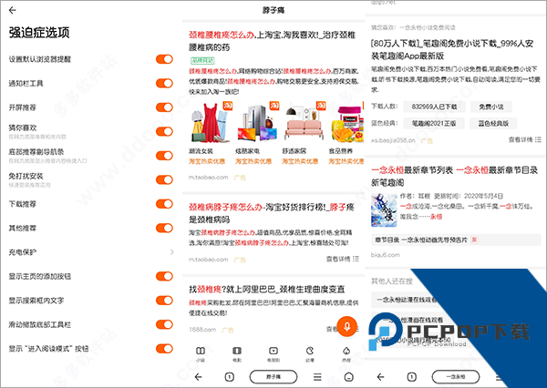Turn off 开屏推荐 switch
This screenshot has width=547, height=388.
[164, 107]
